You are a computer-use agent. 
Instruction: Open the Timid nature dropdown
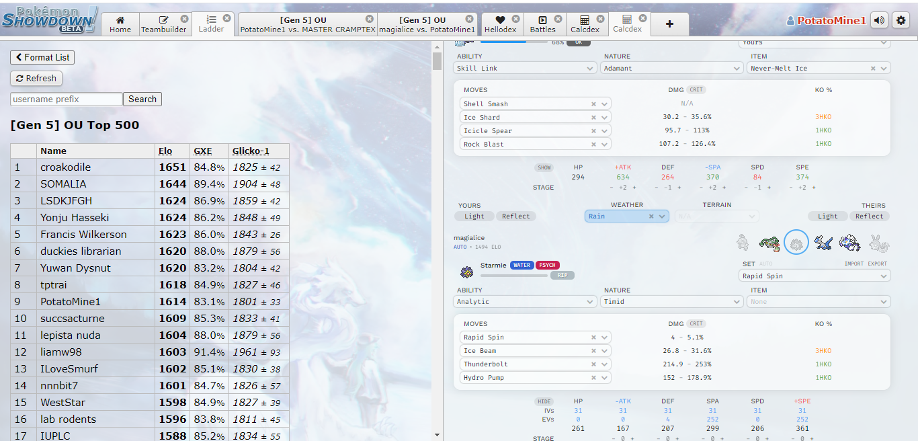[x=672, y=302]
